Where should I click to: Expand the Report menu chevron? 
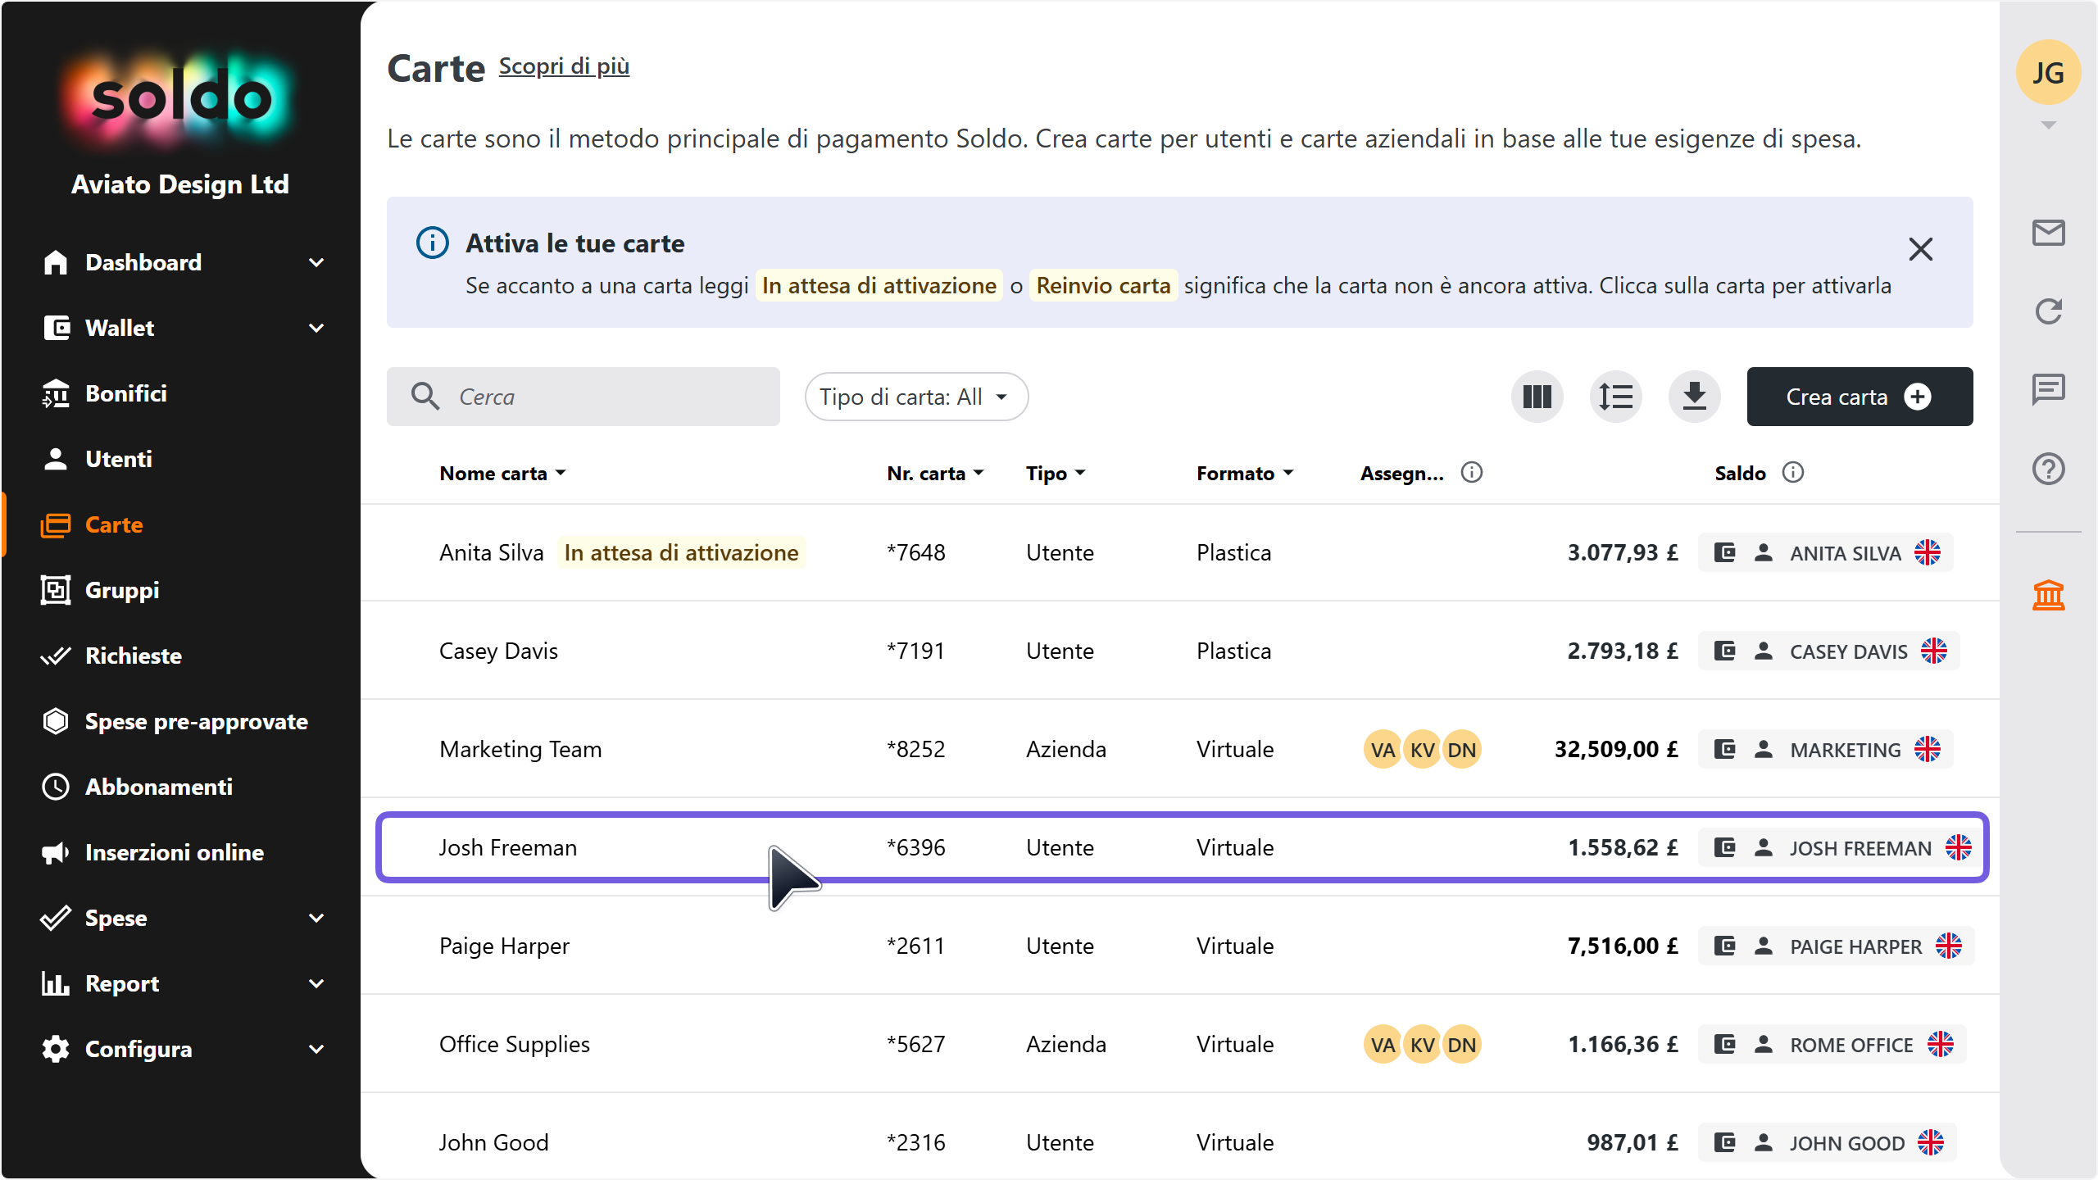coord(316,984)
